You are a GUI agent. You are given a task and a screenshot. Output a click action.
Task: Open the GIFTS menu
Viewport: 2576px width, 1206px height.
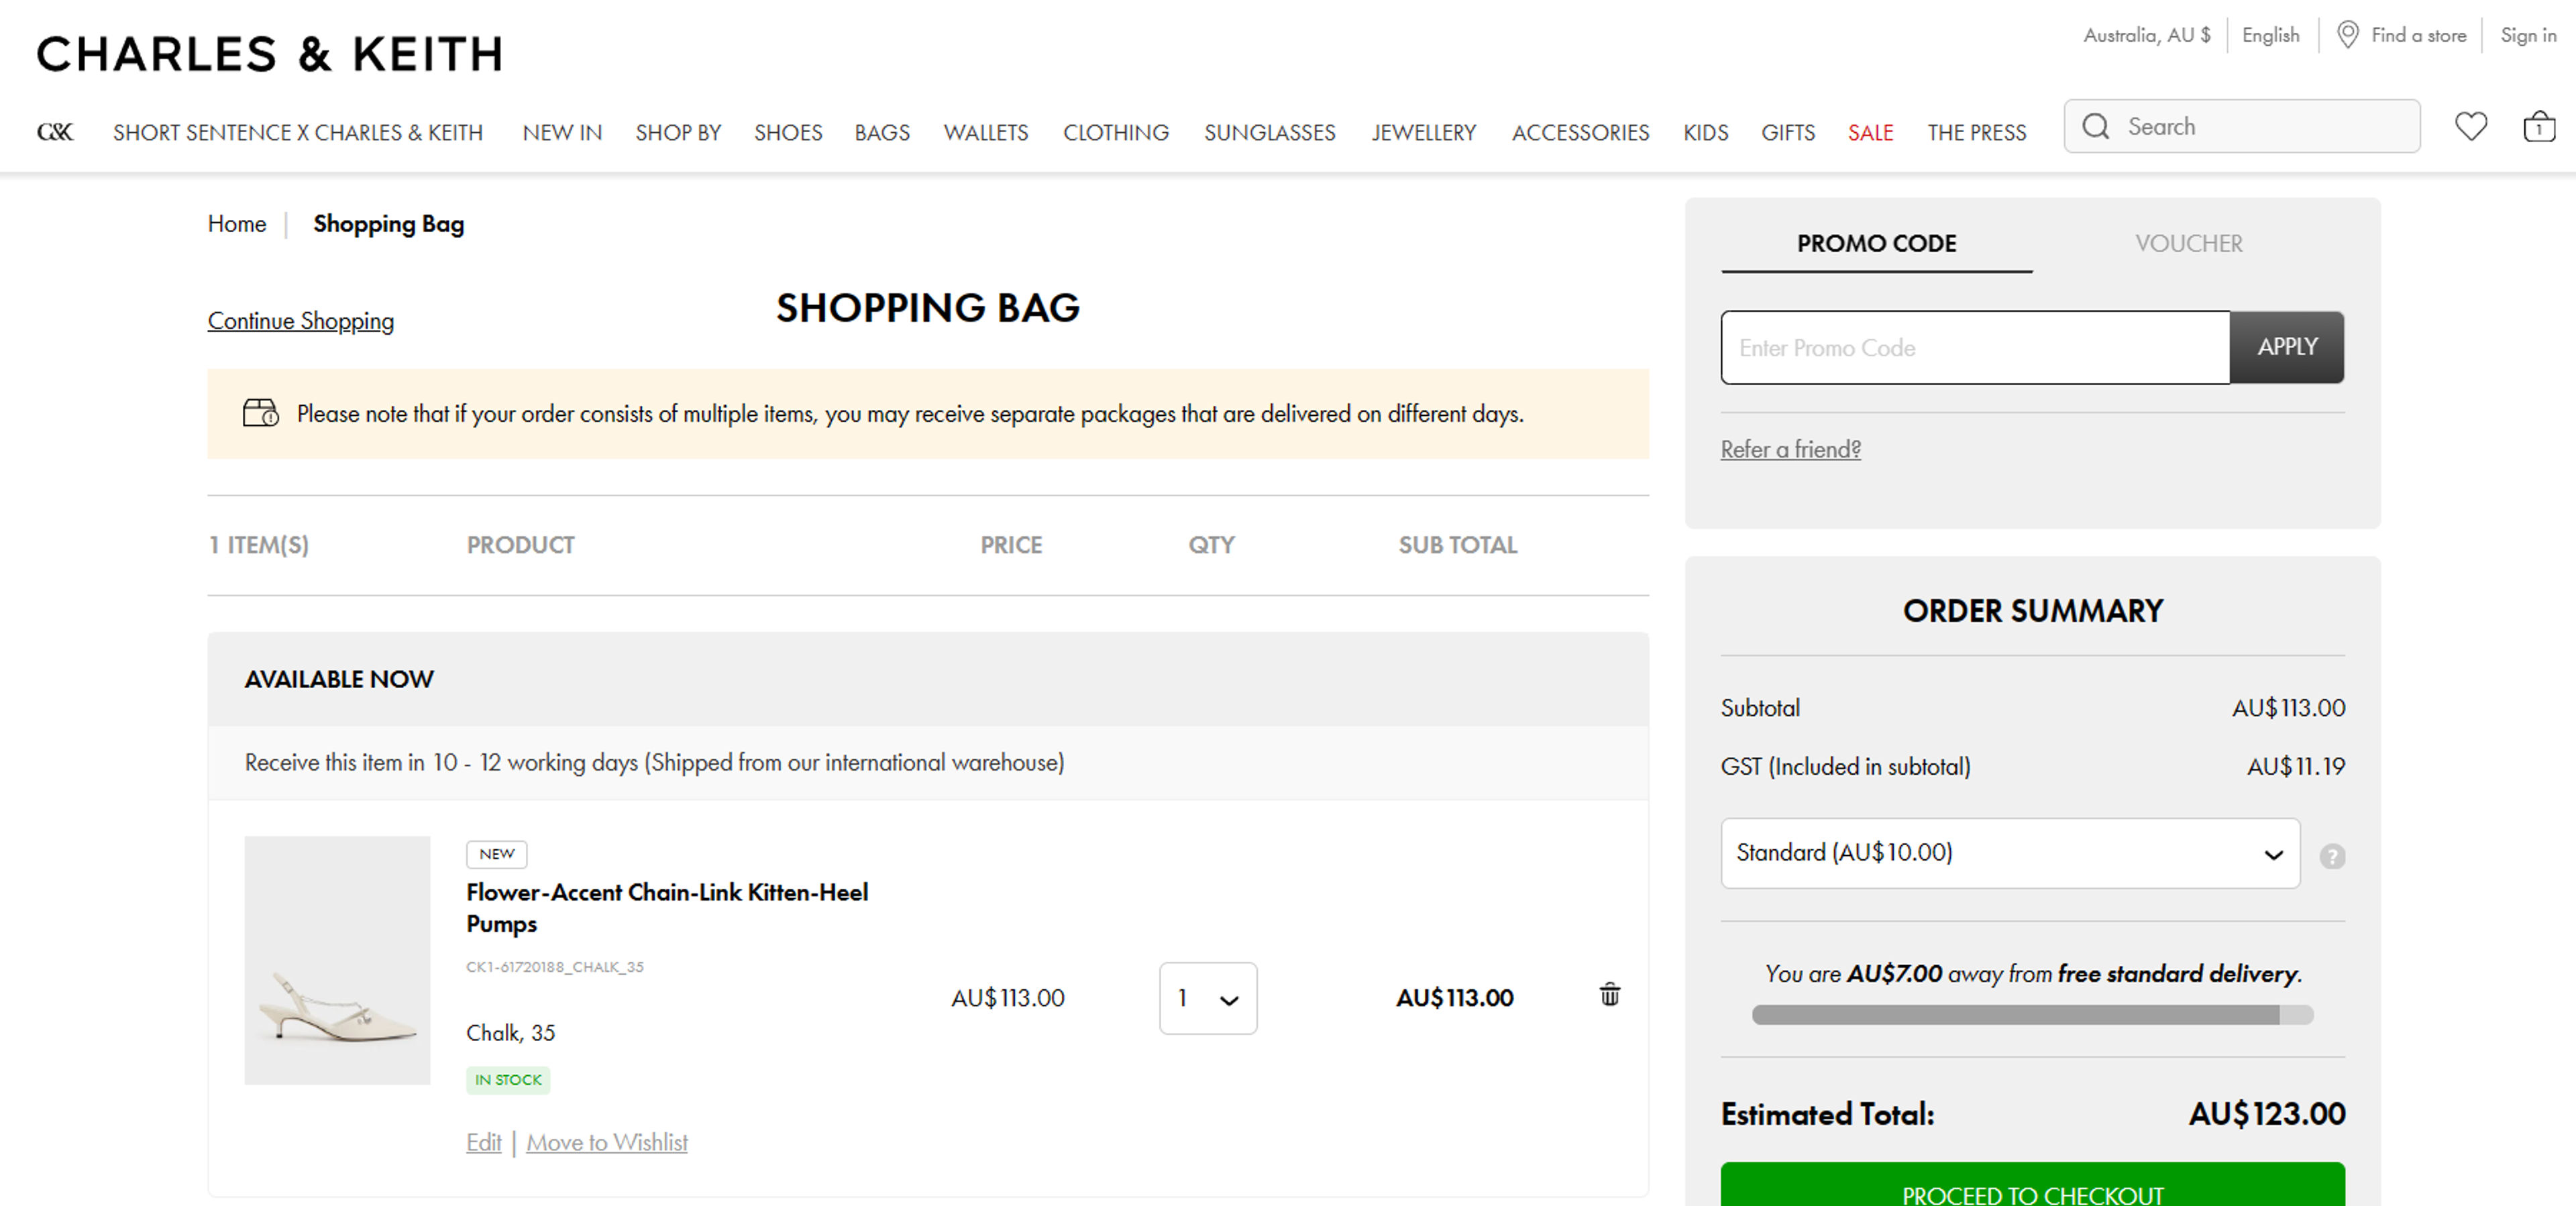[1787, 132]
